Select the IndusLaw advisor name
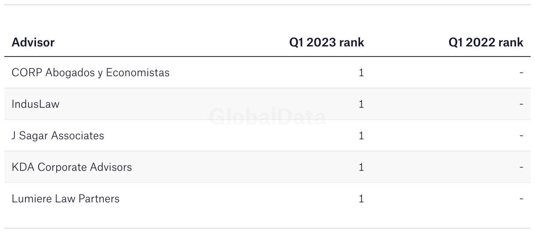 (36, 104)
